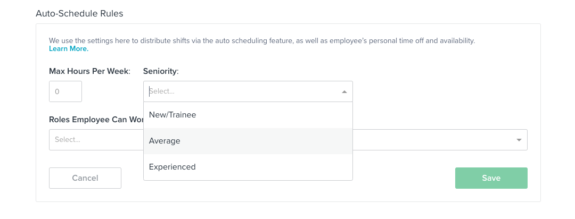This screenshot has height=219, width=575.
Task: Pick the Experienced seniority level
Action: (x=248, y=167)
